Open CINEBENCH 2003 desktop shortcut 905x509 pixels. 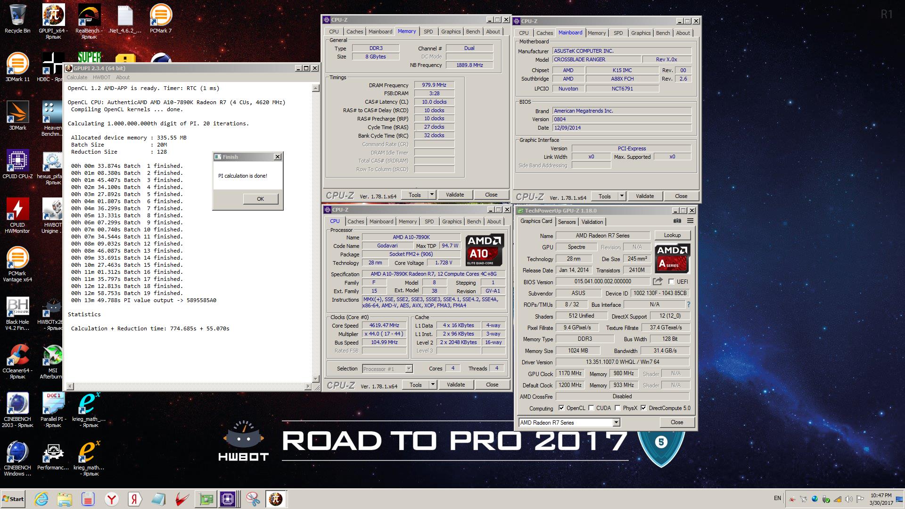coord(17,410)
